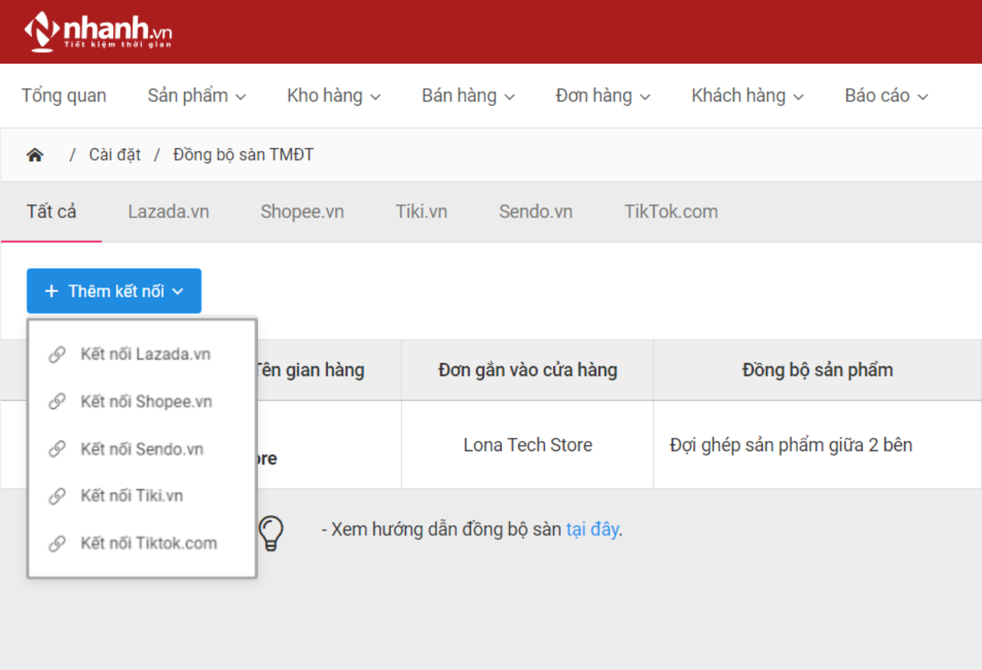
Task: Click the chain-link icon beside Kết nối Shopee.vn
Action: (56, 401)
